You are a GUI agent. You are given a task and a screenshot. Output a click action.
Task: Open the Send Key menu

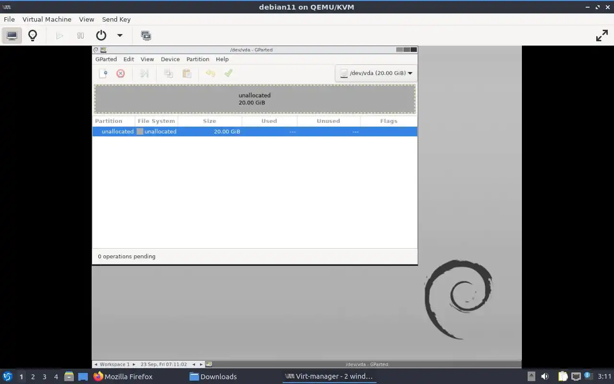pos(116,19)
